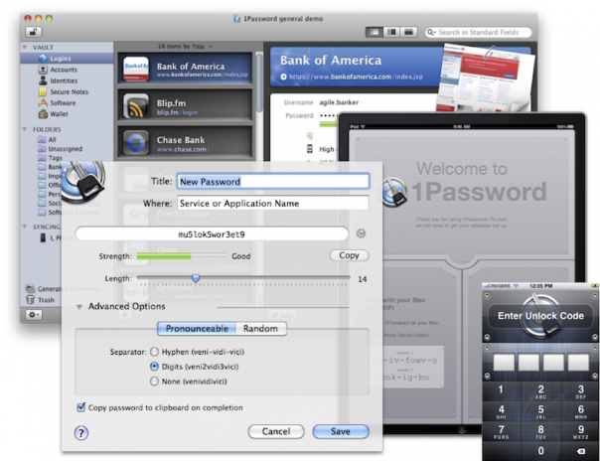Click the Copy button
Screen dimensions: 600x461
tap(349, 255)
